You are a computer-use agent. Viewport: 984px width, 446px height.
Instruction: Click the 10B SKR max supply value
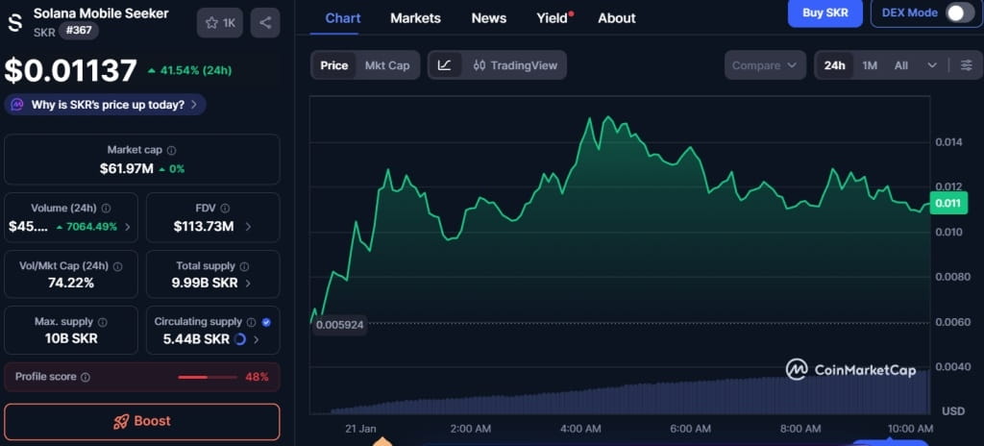click(x=71, y=339)
